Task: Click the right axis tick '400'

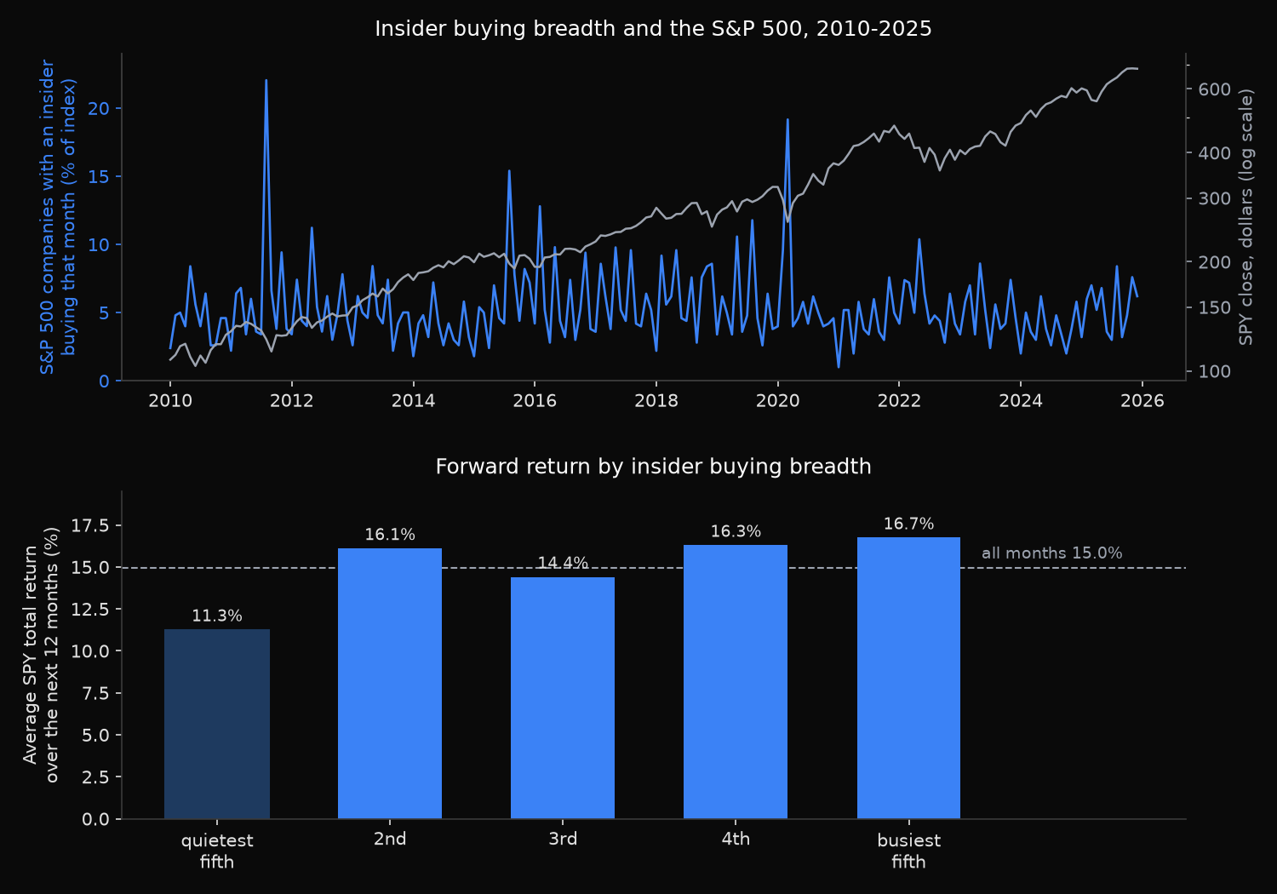Action: (1214, 153)
